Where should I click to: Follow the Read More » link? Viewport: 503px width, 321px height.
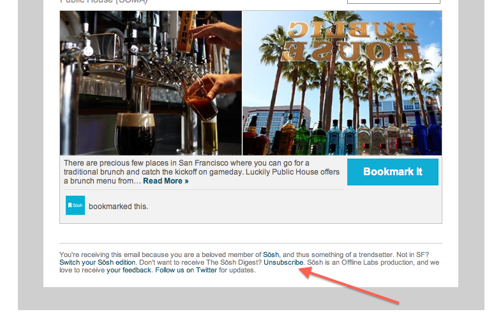point(165,181)
